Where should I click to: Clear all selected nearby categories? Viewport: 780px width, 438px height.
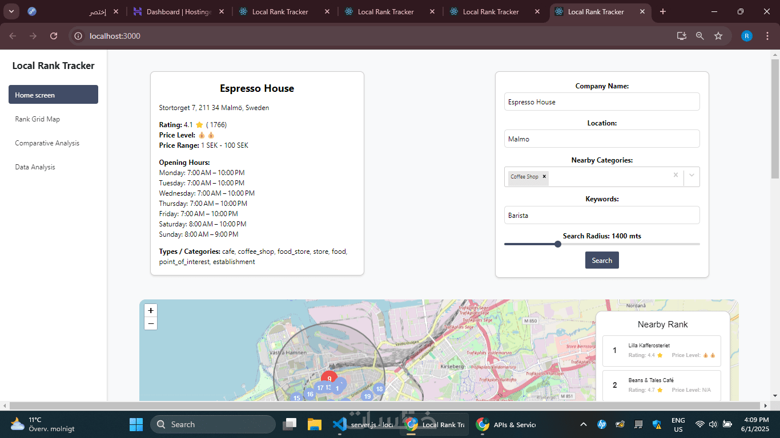click(x=676, y=175)
